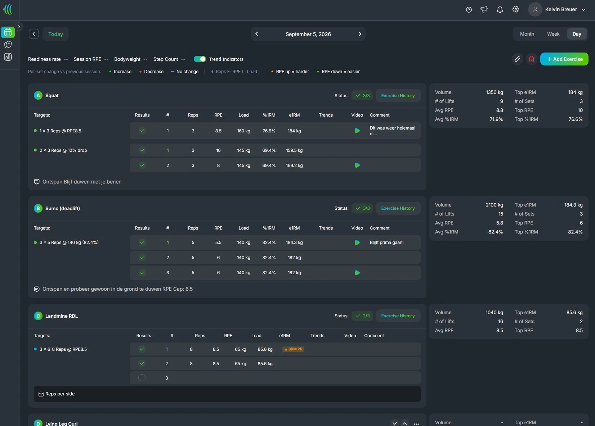Move Lying Leg Curl exercise down

point(395,423)
